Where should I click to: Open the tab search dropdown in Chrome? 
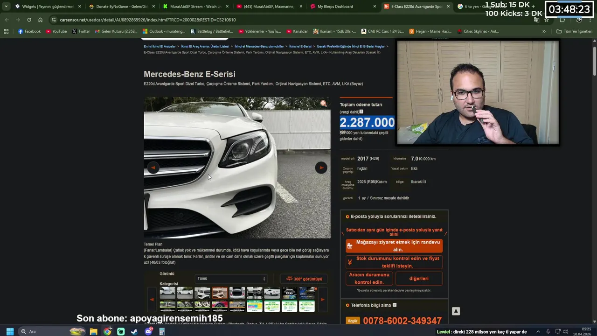click(6, 7)
